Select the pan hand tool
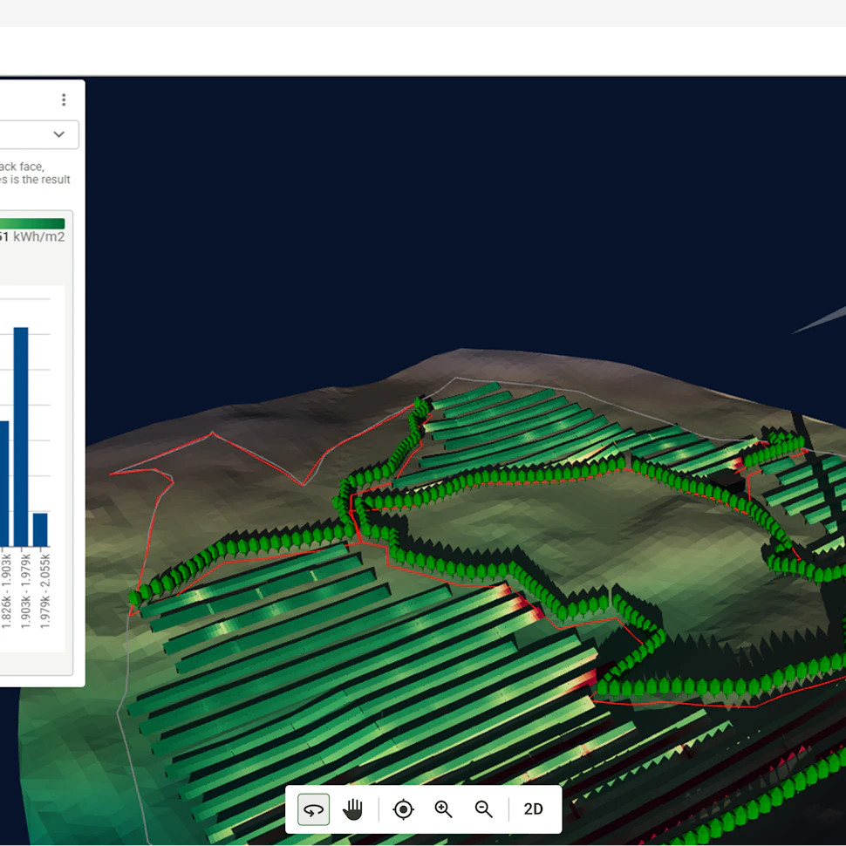Screen dimensions: 846x846 353,808
